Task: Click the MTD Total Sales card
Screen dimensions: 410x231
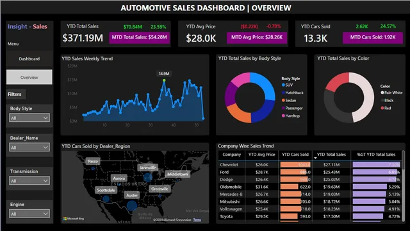Action: [x=140, y=37]
